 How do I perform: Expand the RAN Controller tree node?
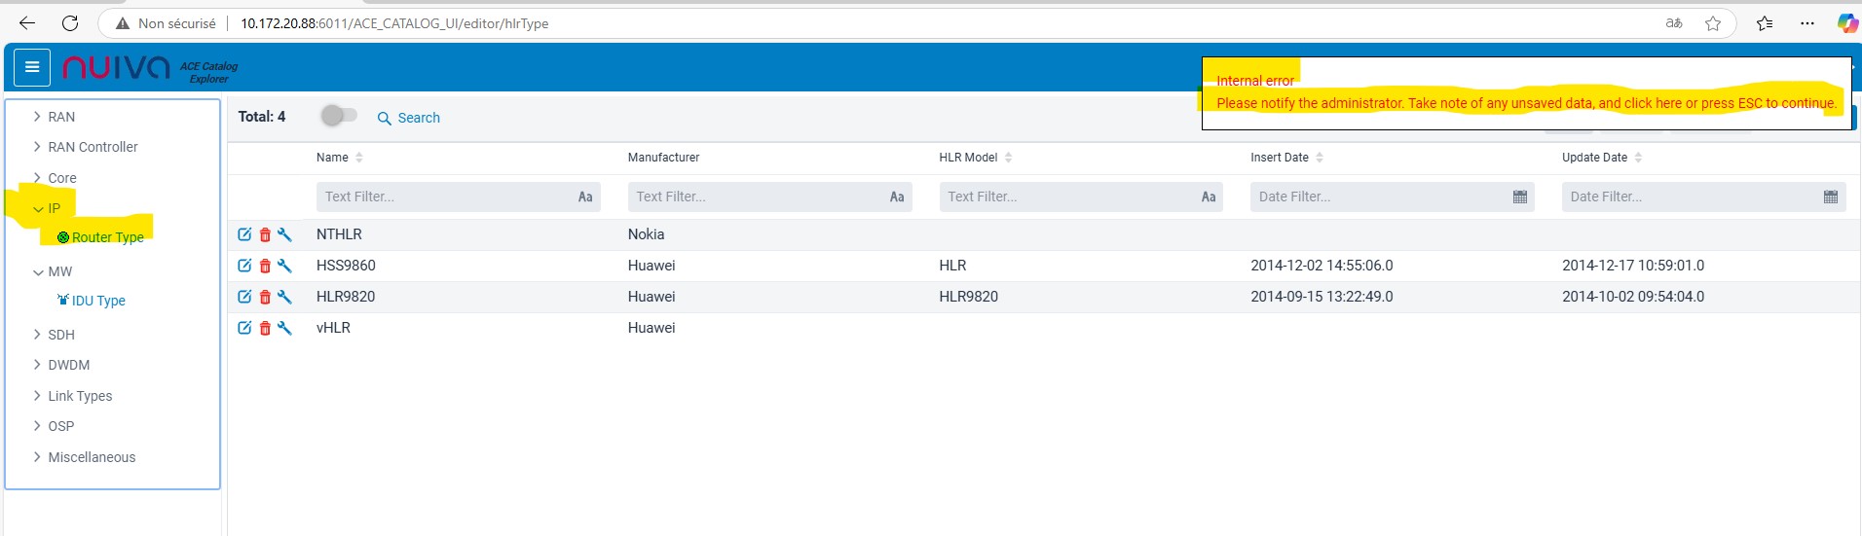click(x=38, y=147)
